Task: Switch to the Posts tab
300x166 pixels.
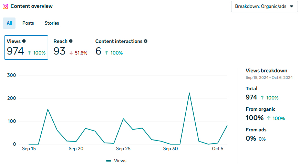Action: pos(28,23)
